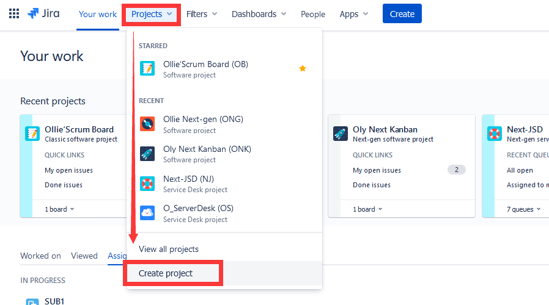Open the Projects dropdown menu

coord(151,14)
